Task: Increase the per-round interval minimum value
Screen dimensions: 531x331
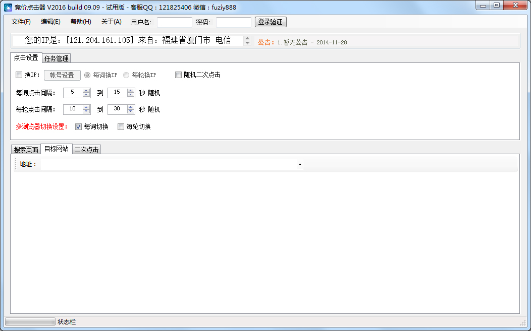Action: (x=86, y=107)
